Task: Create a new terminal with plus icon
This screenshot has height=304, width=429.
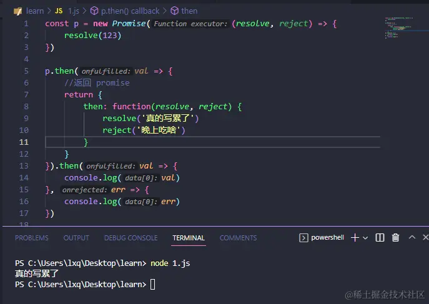Action: (x=355, y=238)
